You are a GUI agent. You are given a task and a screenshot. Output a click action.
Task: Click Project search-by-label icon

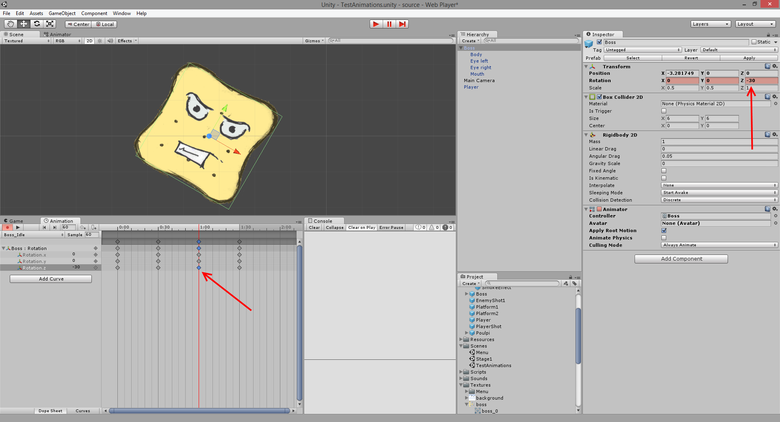coord(574,283)
